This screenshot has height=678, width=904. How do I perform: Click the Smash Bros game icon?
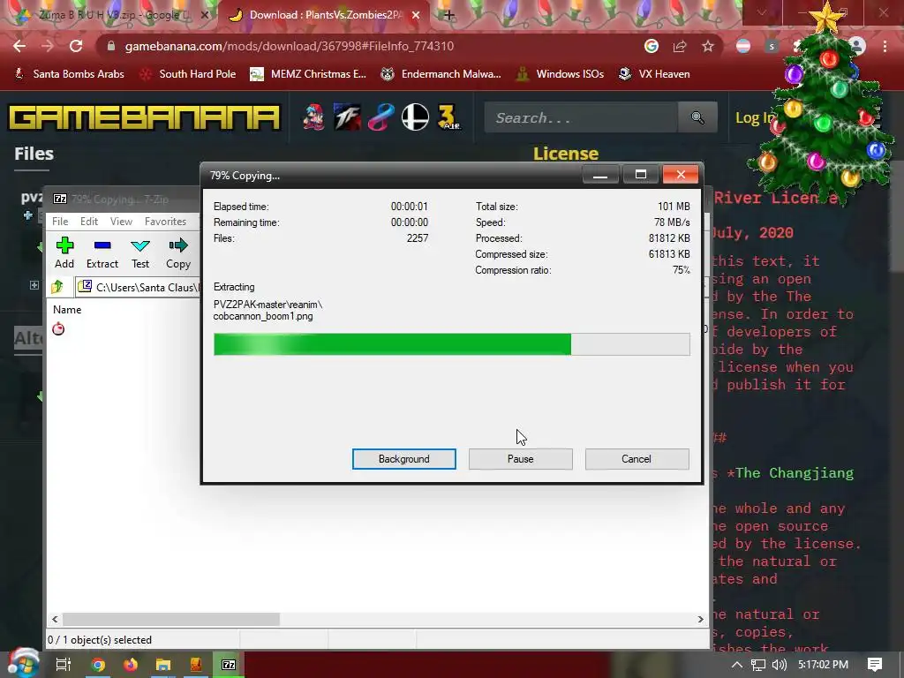(415, 117)
